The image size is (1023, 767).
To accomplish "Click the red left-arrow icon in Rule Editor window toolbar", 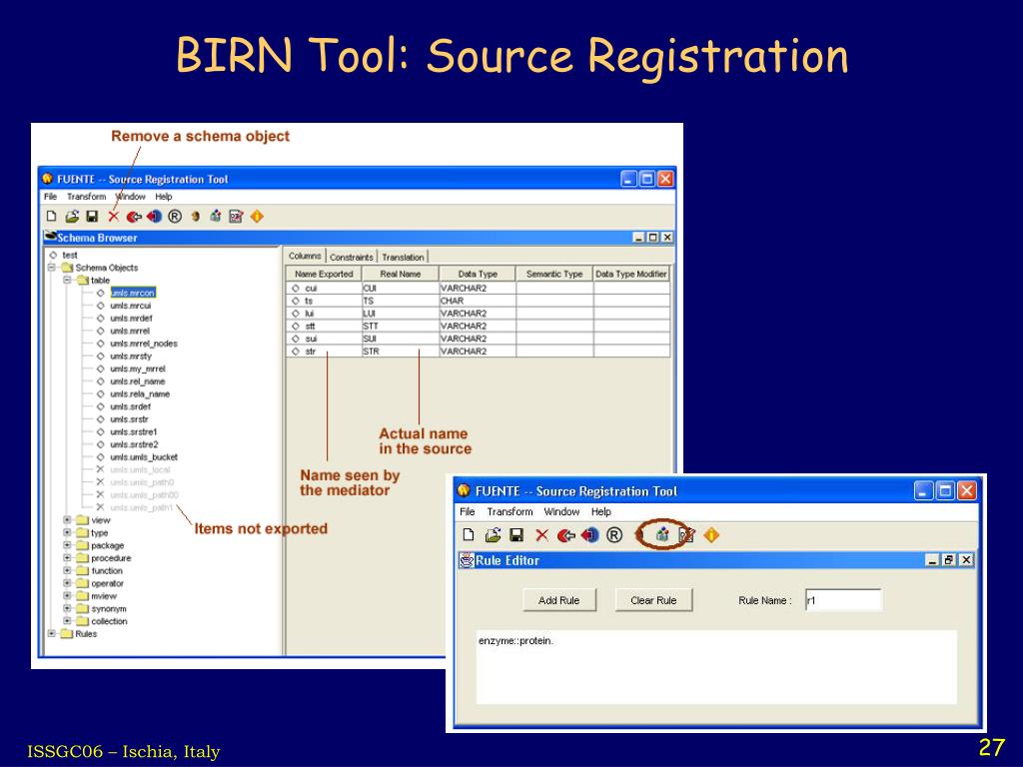I will 565,535.
